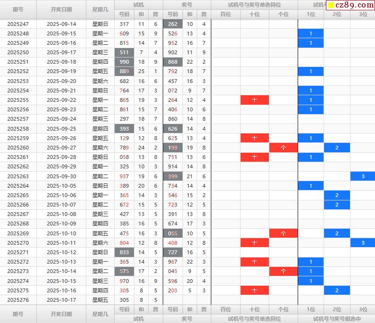Click the bottom 十位 footer header
Image resolution: width=375 pixels, height=323 pixels.
point(254,309)
